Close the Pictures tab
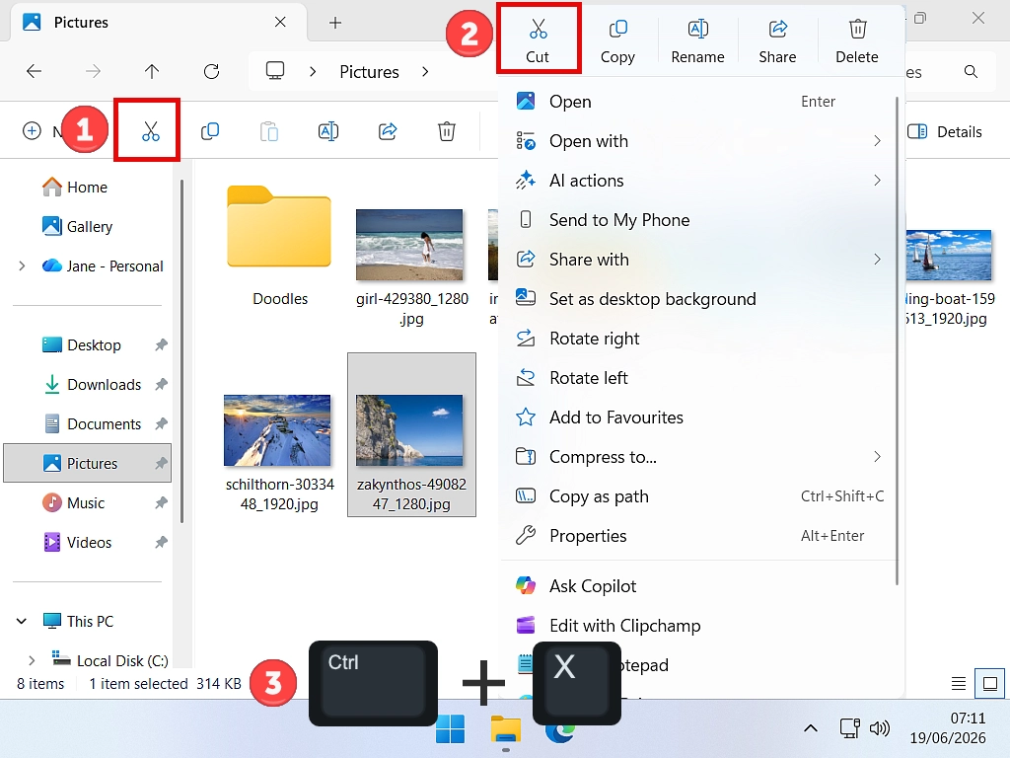 [x=280, y=22]
